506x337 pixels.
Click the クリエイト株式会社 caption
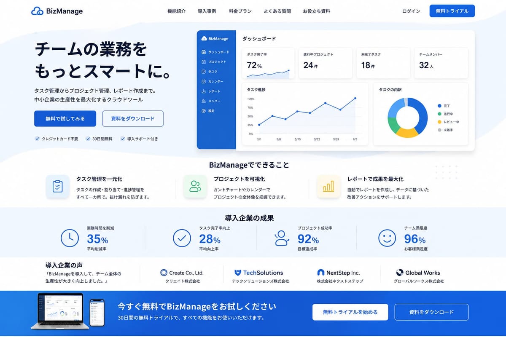183,281
